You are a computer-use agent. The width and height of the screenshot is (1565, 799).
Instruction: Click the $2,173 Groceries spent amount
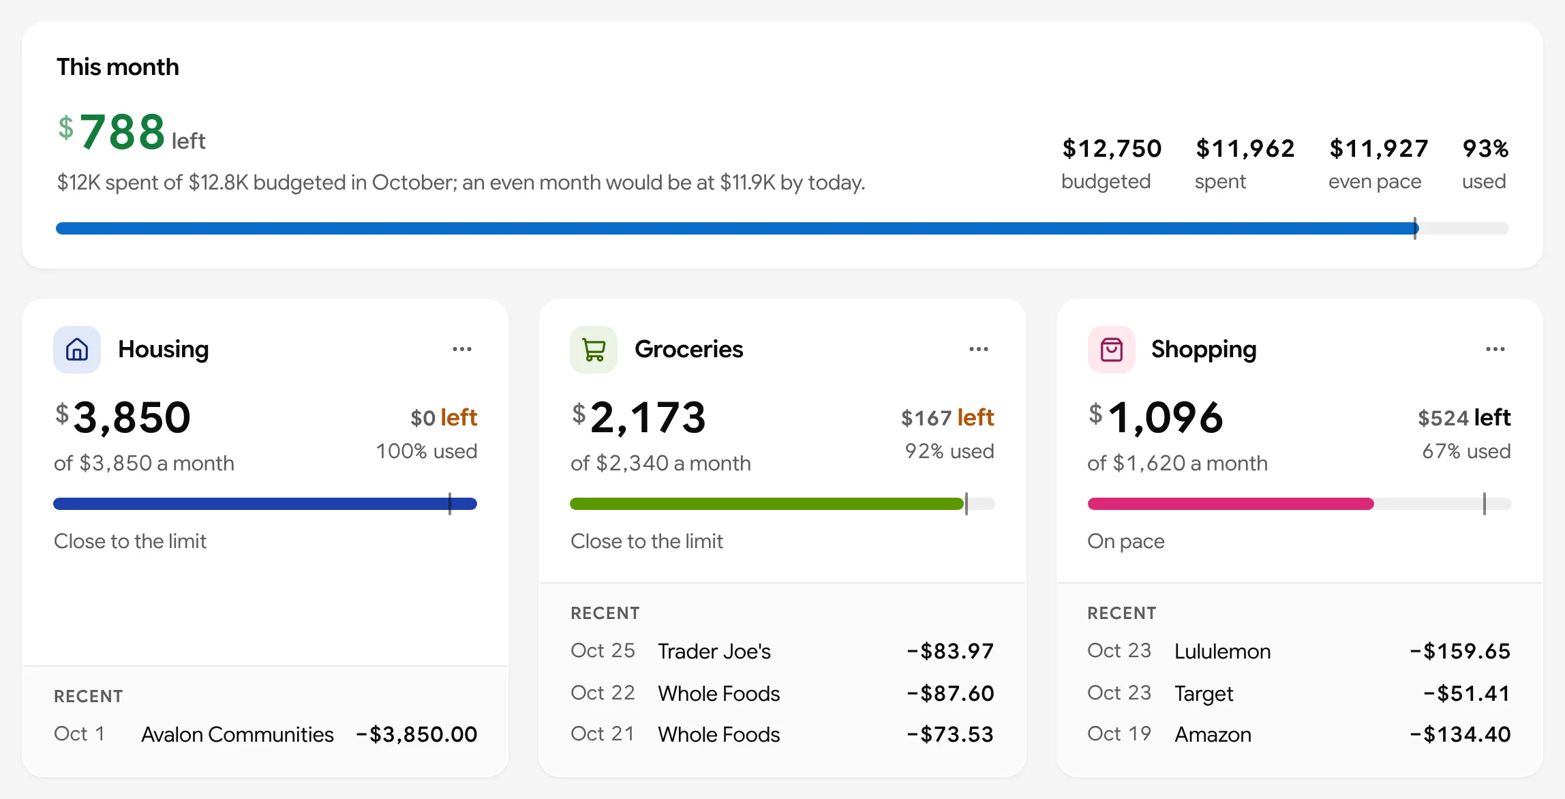(639, 417)
